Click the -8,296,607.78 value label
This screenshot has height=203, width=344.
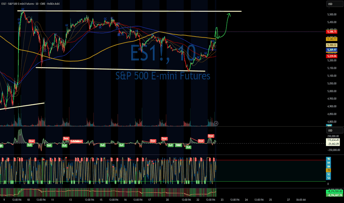click(334, 195)
